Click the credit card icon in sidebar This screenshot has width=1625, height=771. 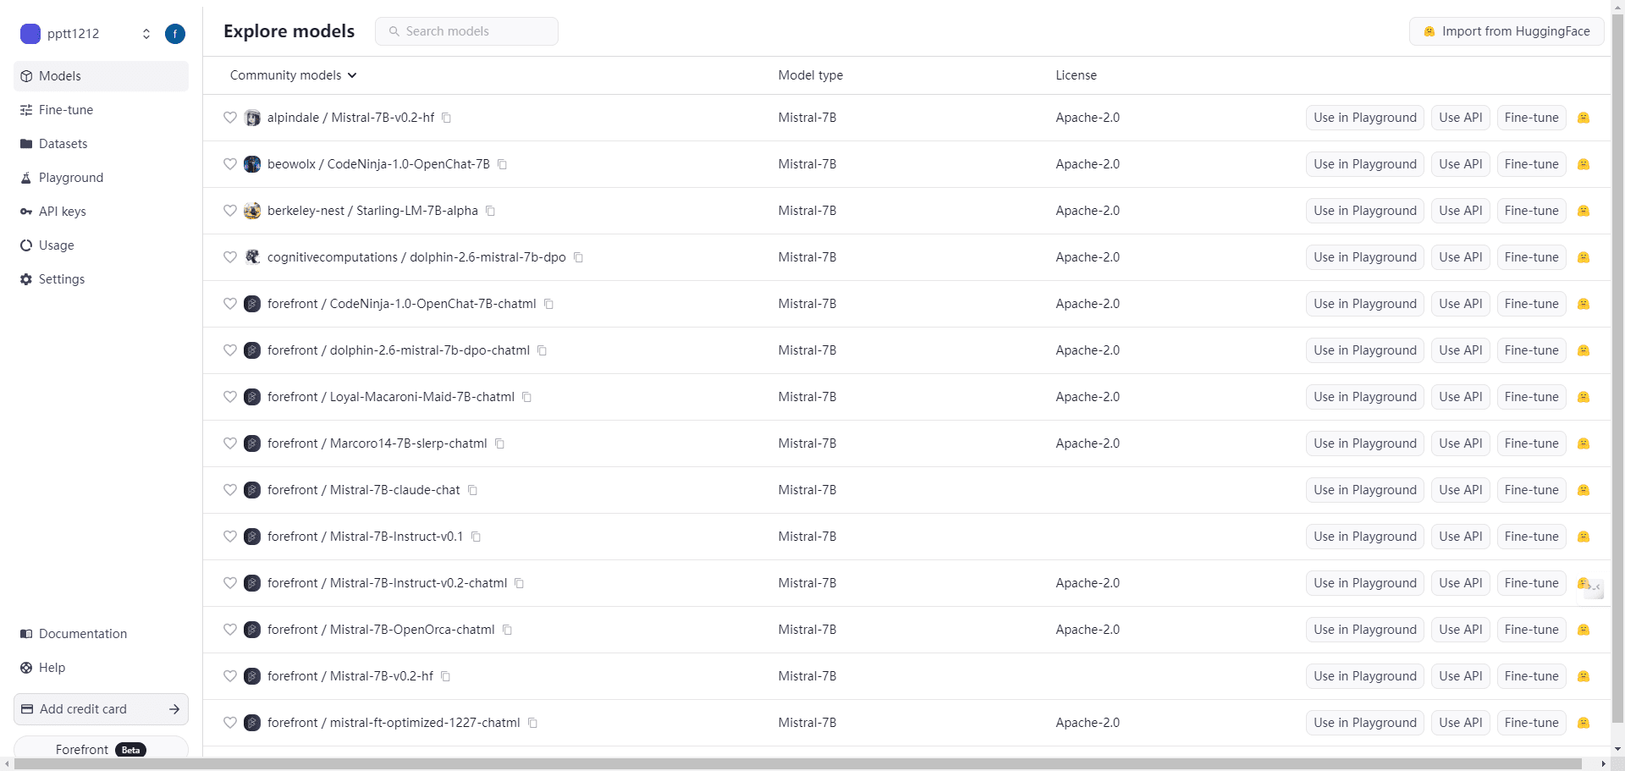click(x=27, y=709)
